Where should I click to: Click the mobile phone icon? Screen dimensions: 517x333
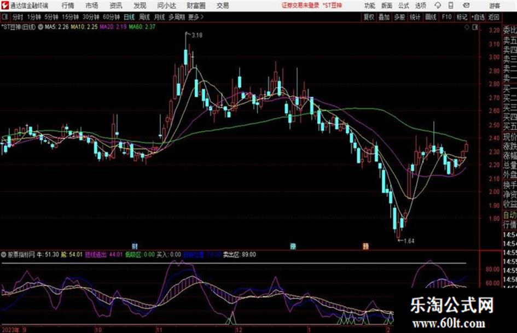[451, 5]
